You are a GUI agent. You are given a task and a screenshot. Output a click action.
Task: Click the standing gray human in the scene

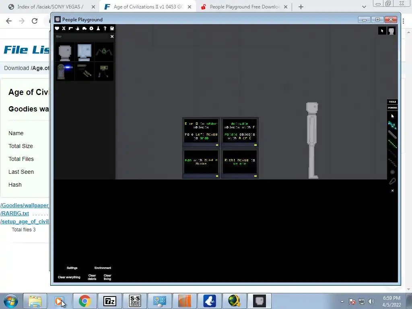(x=312, y=140)
